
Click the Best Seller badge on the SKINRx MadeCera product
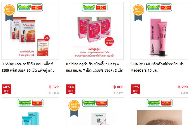(138, 12)
